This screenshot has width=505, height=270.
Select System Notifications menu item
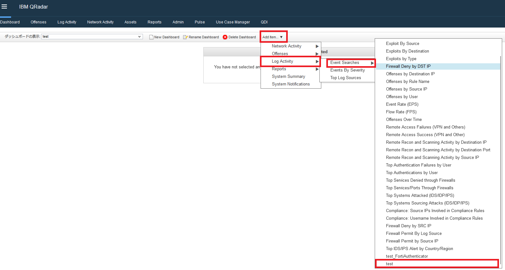(x=291, y=84)
